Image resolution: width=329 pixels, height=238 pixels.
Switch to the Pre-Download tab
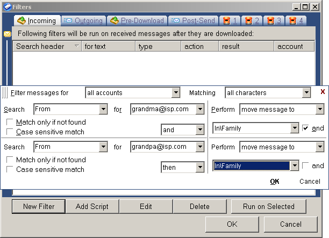(x=137, y=21)
